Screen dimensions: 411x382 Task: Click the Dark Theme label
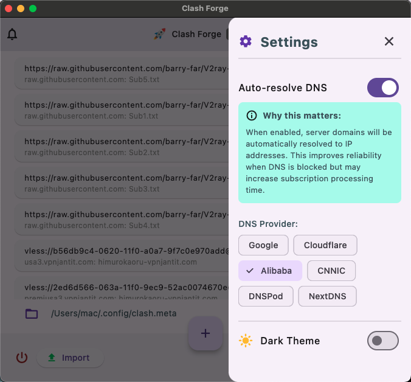(290, 341)
